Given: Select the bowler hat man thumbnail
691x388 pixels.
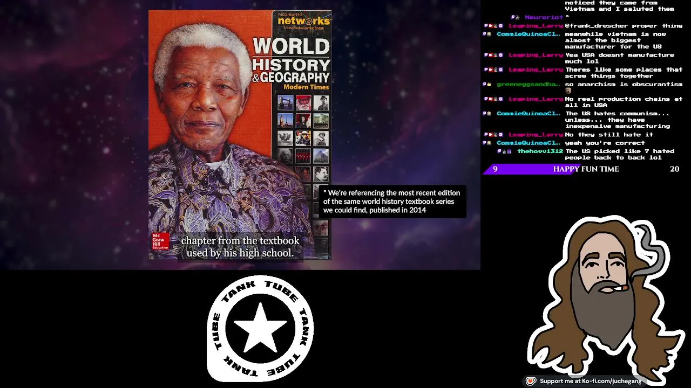Looking at the screenshot, I should (321, 102).
